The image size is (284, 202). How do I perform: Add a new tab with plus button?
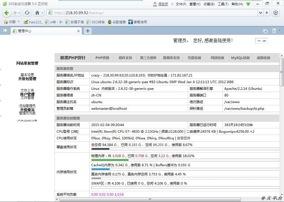tap(88, 31)
